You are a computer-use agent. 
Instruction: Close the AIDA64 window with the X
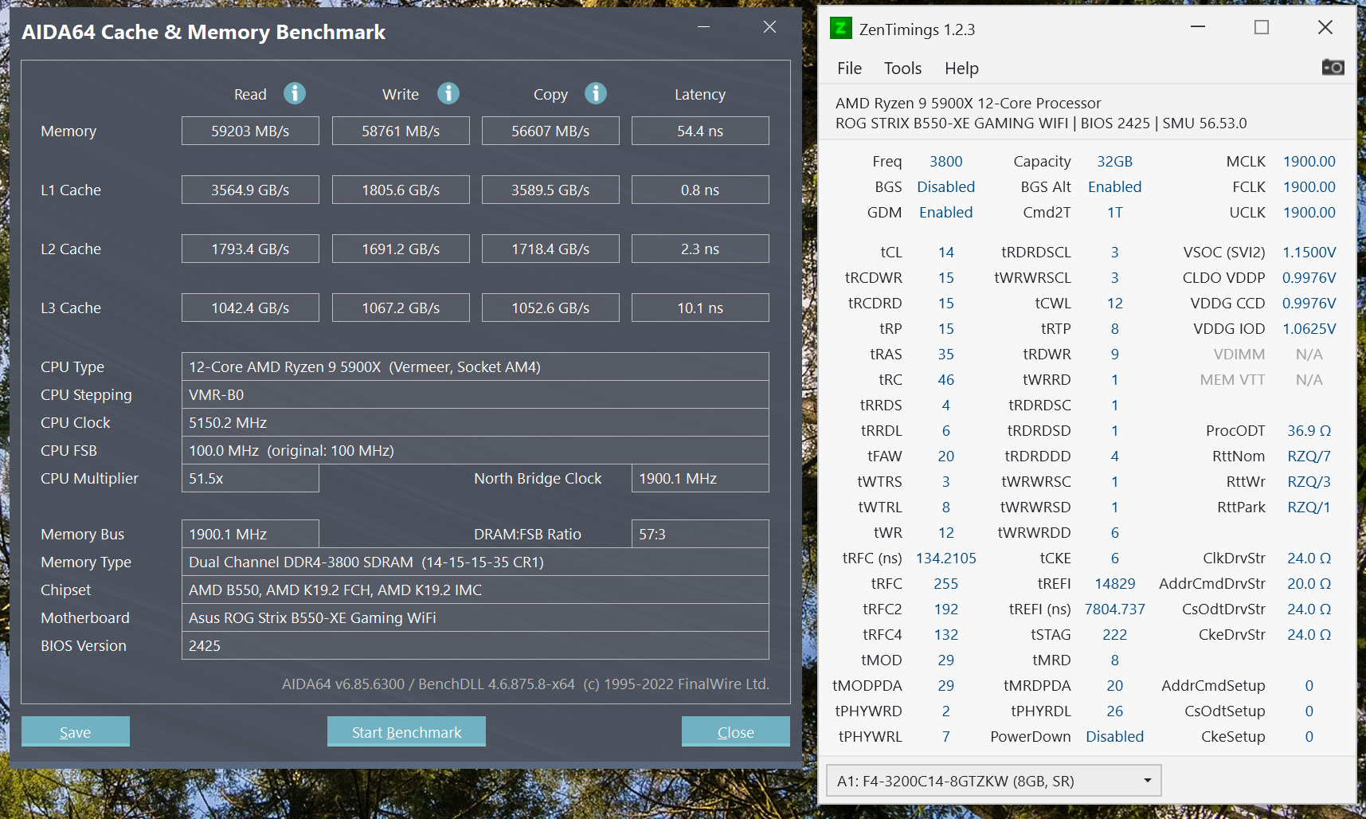coord(769,27)
